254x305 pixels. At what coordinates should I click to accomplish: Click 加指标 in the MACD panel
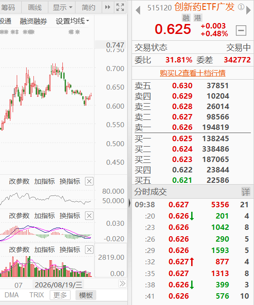pyautogui.click(x=44, y=216)
